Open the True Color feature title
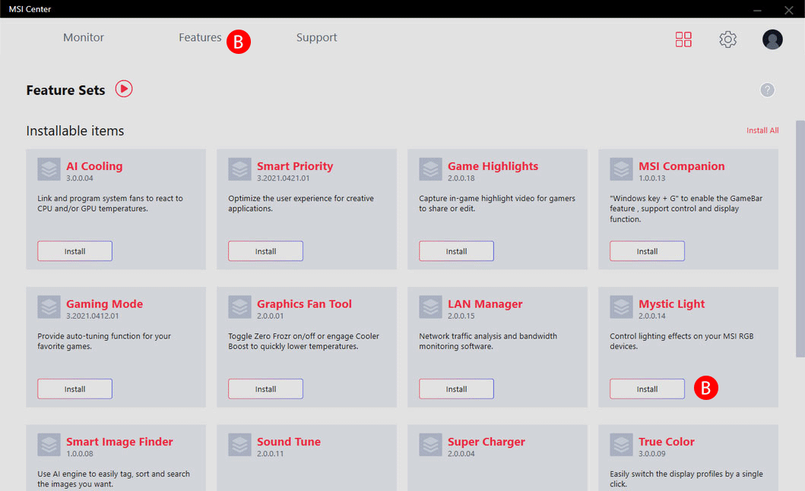Image resolution: width=805 pixels, height=491 pixels. (666, 441)
